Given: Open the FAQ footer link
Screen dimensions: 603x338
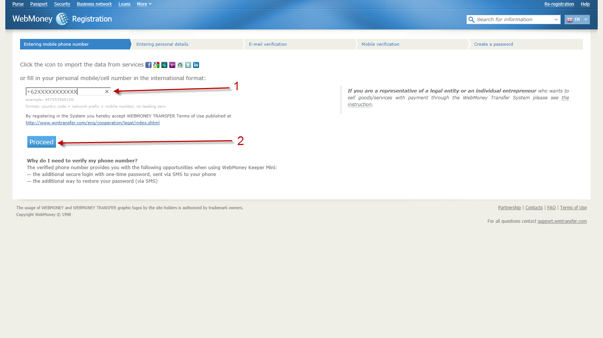Looking at the screenshot, I should [x=551, y=208].
